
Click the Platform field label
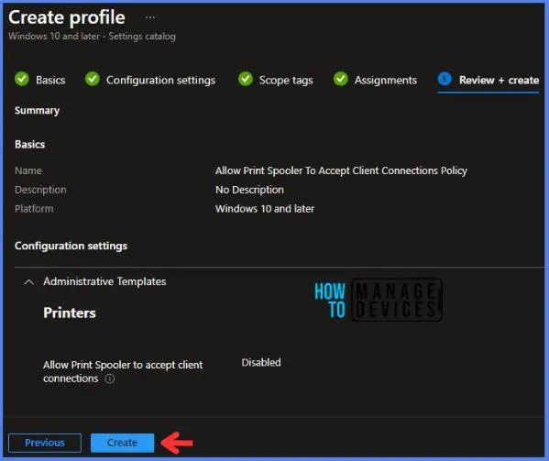tap(34, 209)
